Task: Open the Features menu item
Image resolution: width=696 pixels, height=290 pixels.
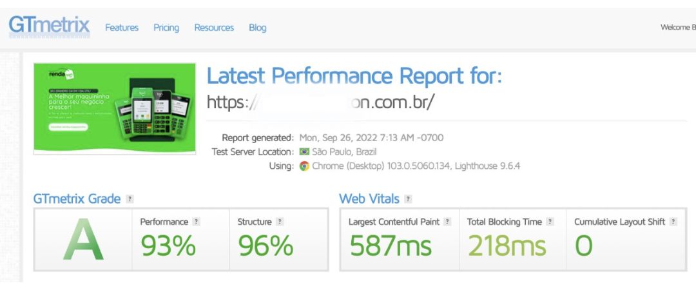Action: tap(122, 28)
